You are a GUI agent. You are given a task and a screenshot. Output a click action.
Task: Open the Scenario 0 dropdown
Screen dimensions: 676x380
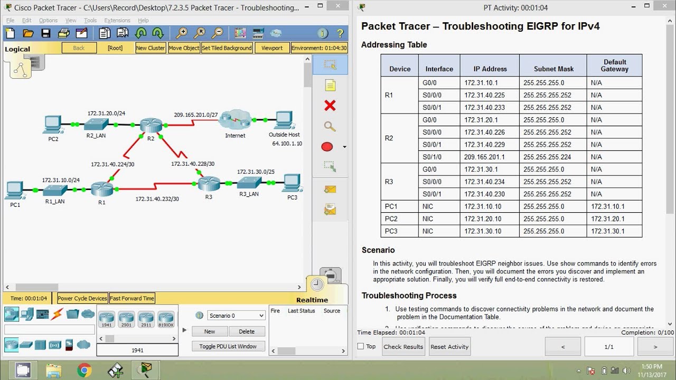(x=236, y=316)
